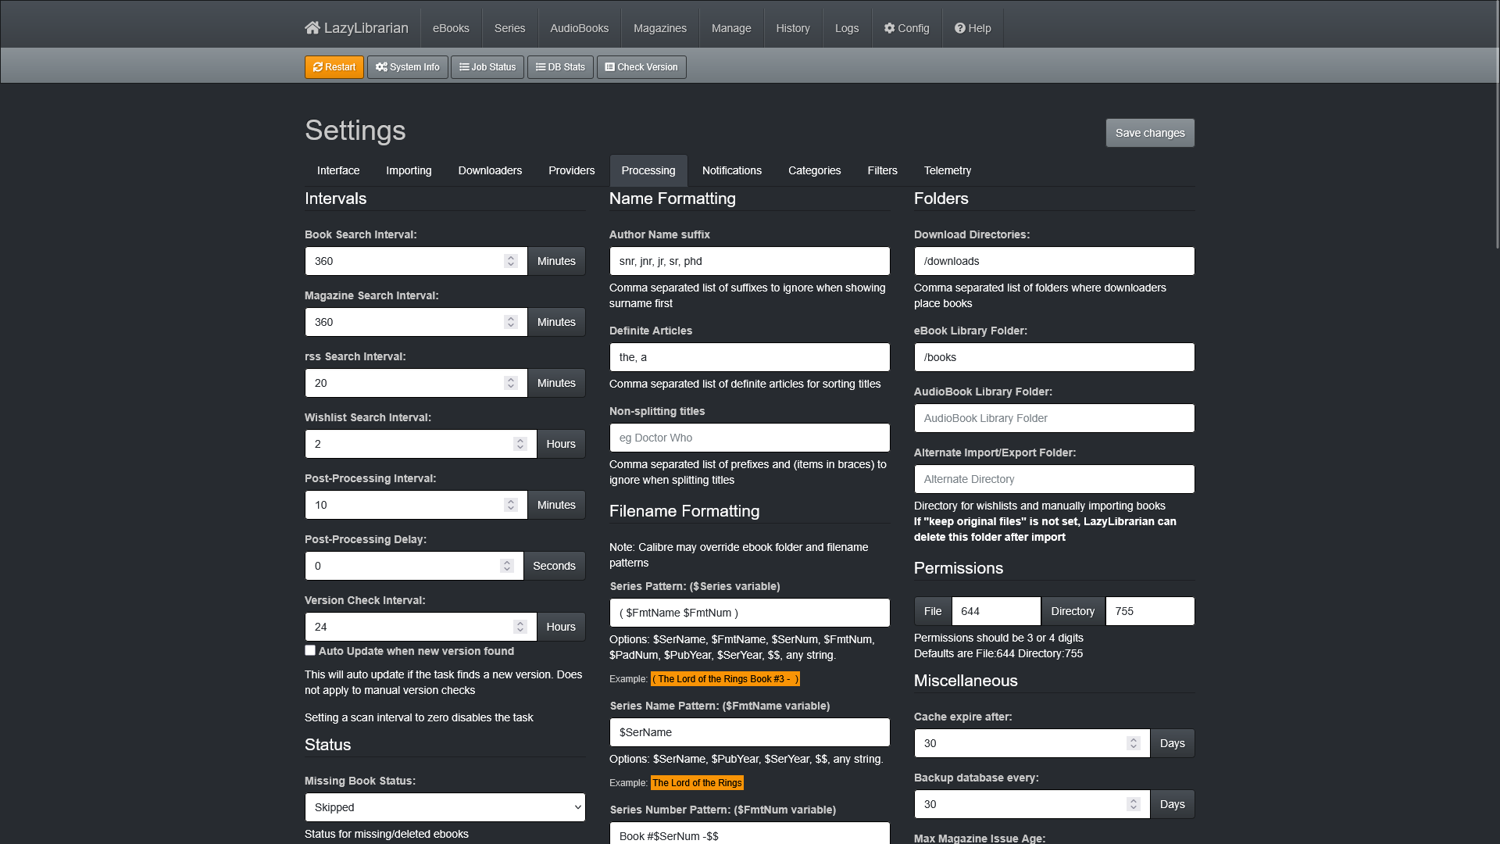
Task: Open AudioBooks page
Action: [580, 28]
